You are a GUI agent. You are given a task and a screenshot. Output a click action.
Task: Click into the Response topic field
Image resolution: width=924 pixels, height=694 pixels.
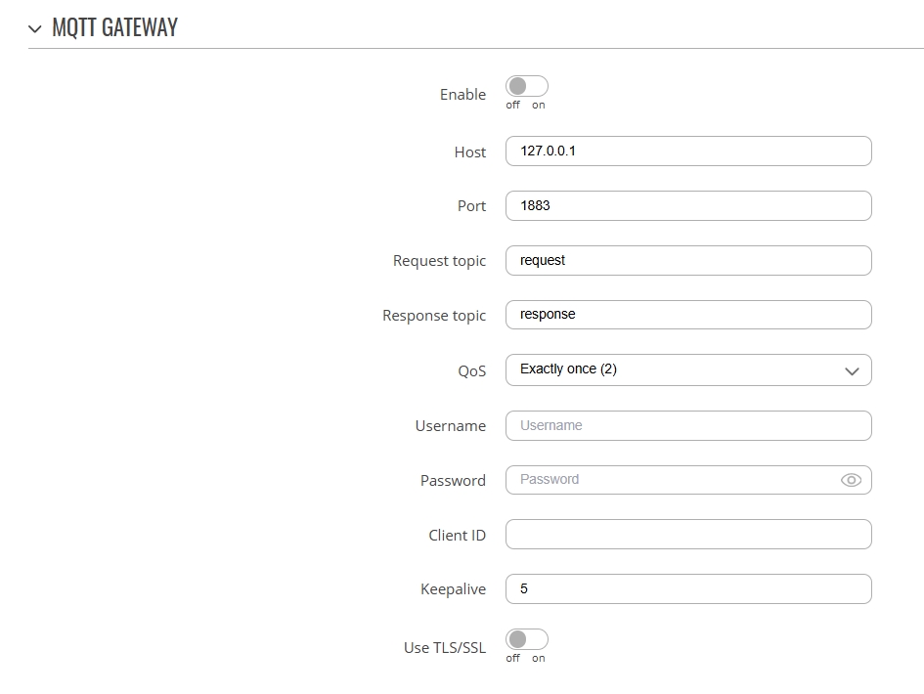[687, 315]
